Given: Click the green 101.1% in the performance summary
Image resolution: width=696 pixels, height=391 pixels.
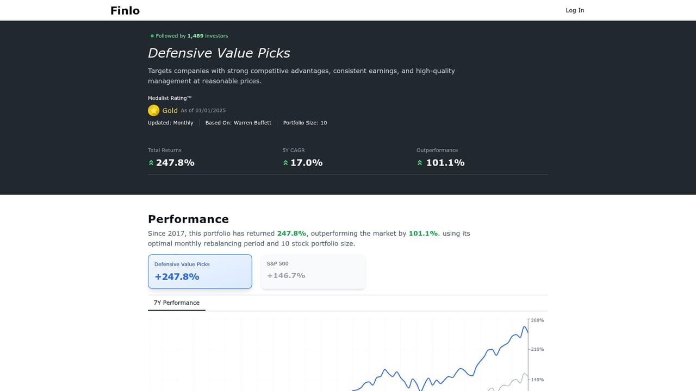Looking at the screenshot, I should [423, 234].
